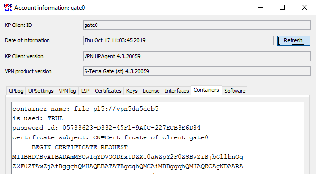Open the UPSettings tab
The image size is (316, 174).
[41, 91]
